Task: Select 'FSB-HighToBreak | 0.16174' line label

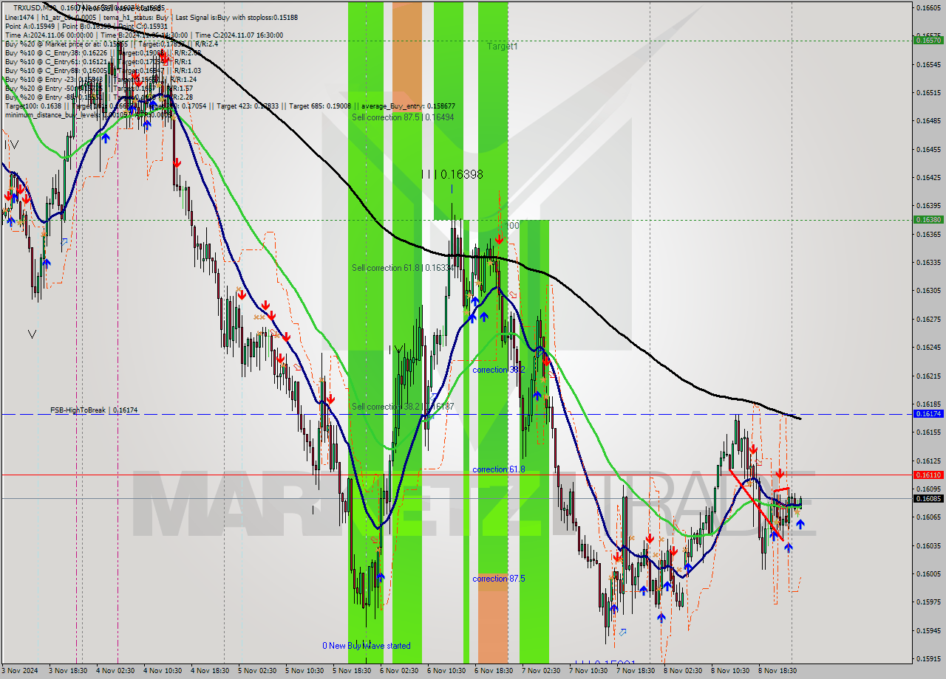Action: point(94,410)
